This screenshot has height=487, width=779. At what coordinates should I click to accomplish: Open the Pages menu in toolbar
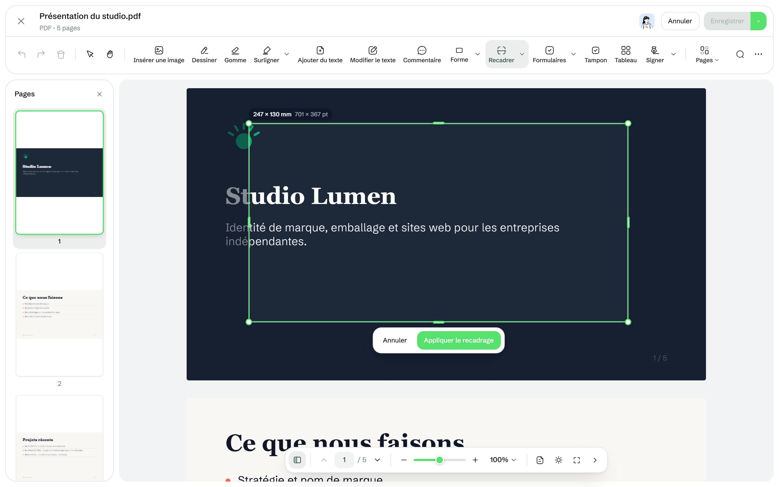[x=707, y=54]
